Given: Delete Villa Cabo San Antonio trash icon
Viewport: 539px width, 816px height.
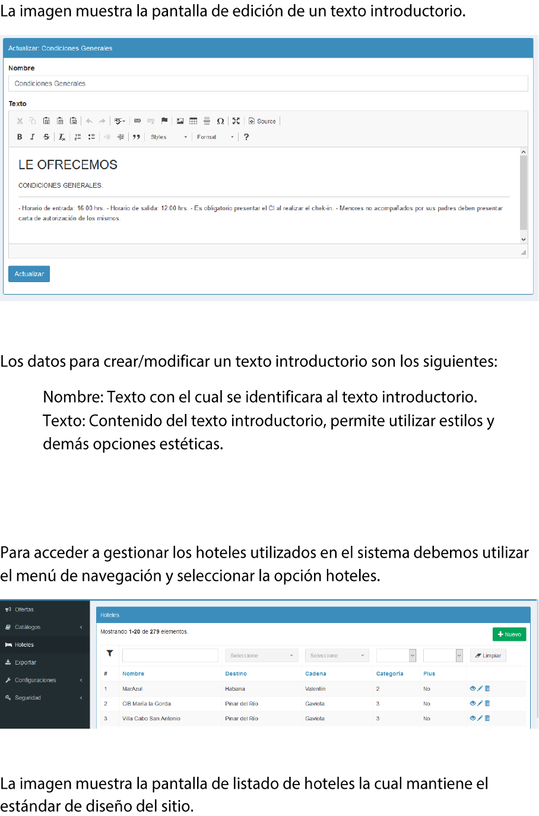Looking at the screenshot, I should click(x=487, y=718).
